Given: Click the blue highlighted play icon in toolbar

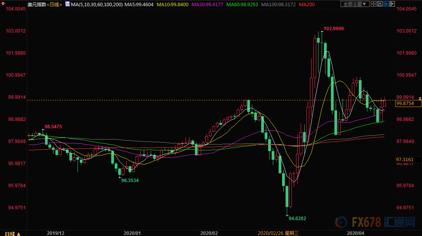Looking at the screenshot, I should click(x=386, y=4).
